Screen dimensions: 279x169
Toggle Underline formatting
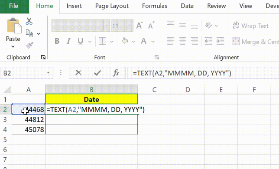click(81, 41)
